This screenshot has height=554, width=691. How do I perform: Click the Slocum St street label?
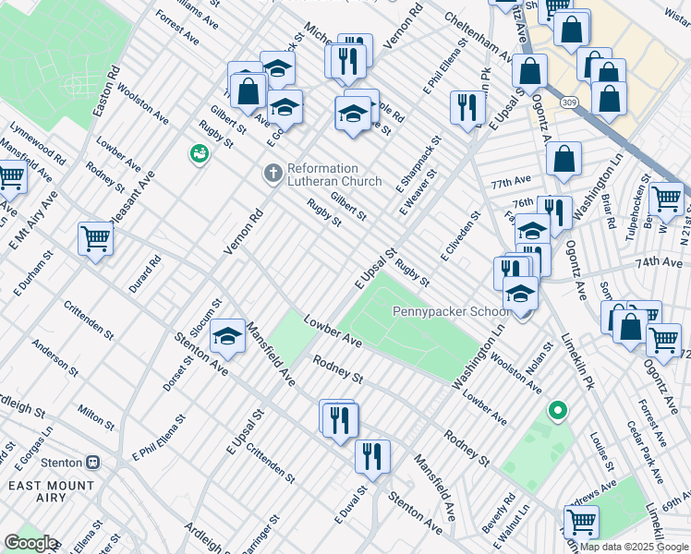[x=206, y=318]
